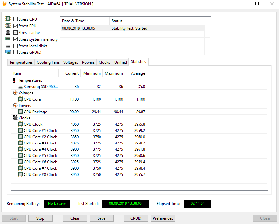Click the Maximum column header

tap(114, 73)
